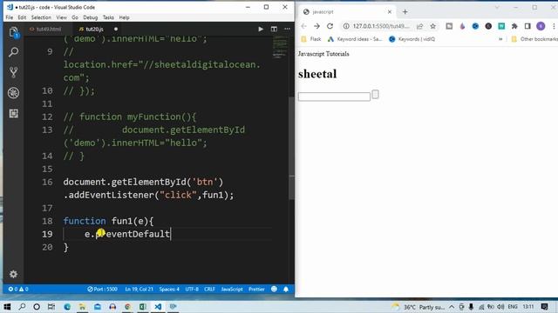
Task: Open the Selection menu in VS Code
Action: (x=41, y=17)
